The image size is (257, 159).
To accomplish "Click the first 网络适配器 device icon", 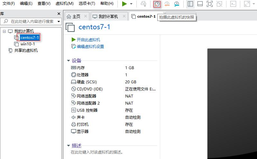I will [x=73, y=96].
